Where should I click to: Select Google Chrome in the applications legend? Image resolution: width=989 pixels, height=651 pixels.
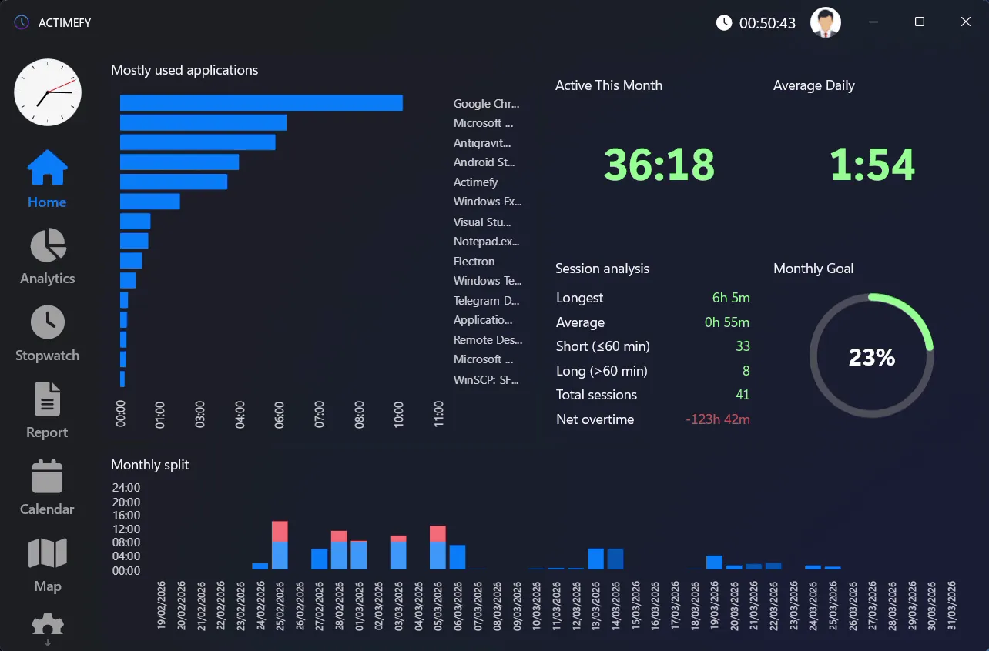(487, 103)
